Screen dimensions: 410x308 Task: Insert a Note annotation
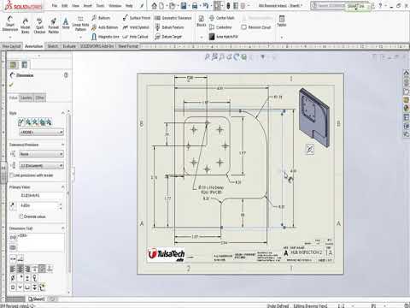coord(66,23)
